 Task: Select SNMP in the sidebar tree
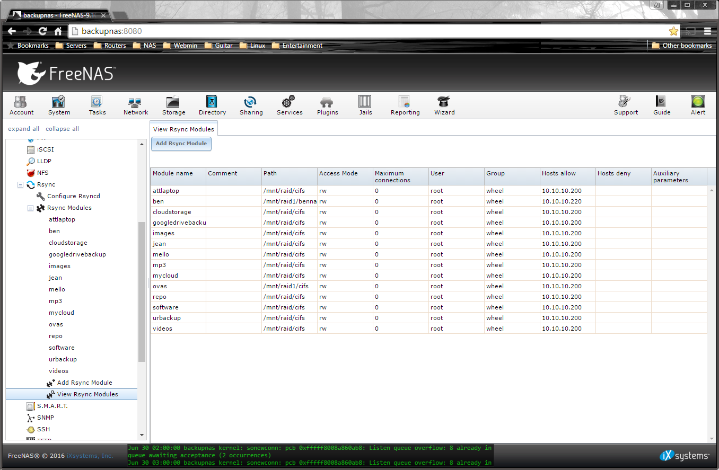[45, 418]
